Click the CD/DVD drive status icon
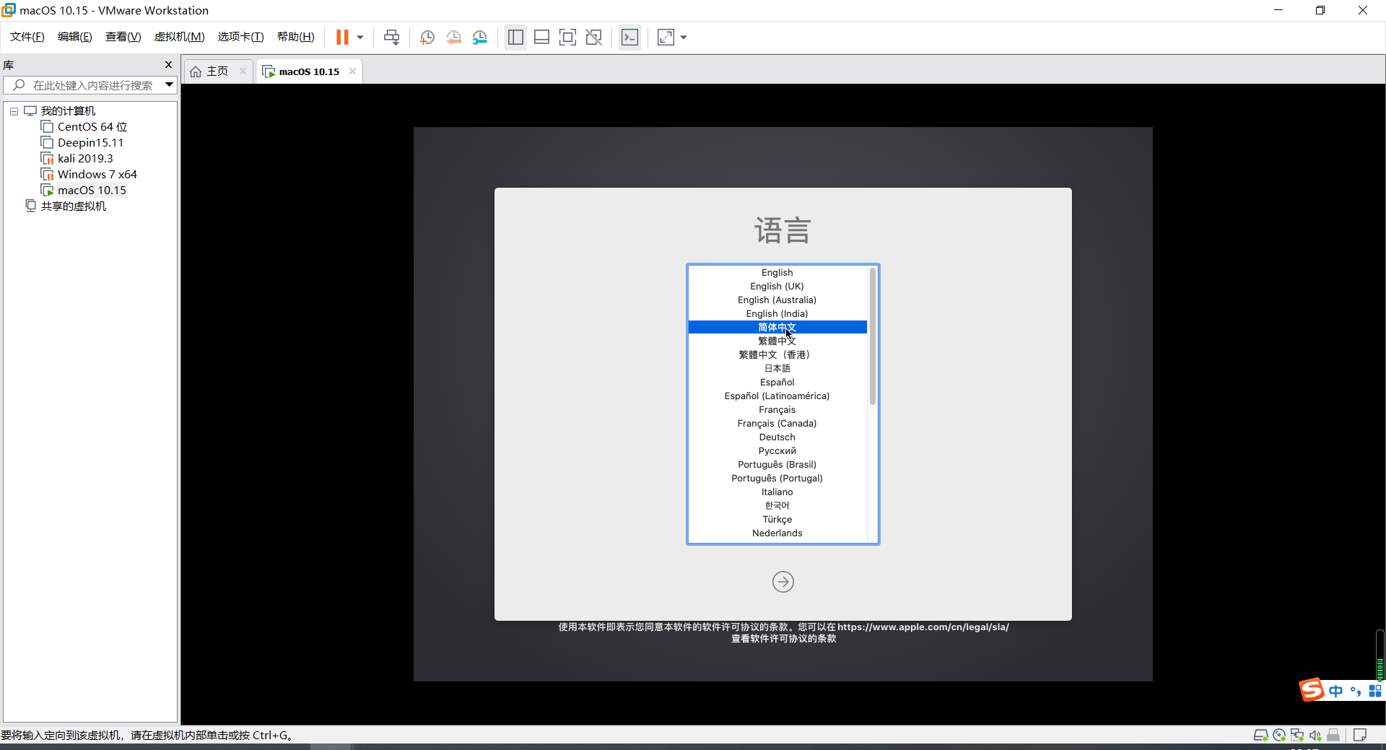The image size is (1386, 750). point(1279,735)
